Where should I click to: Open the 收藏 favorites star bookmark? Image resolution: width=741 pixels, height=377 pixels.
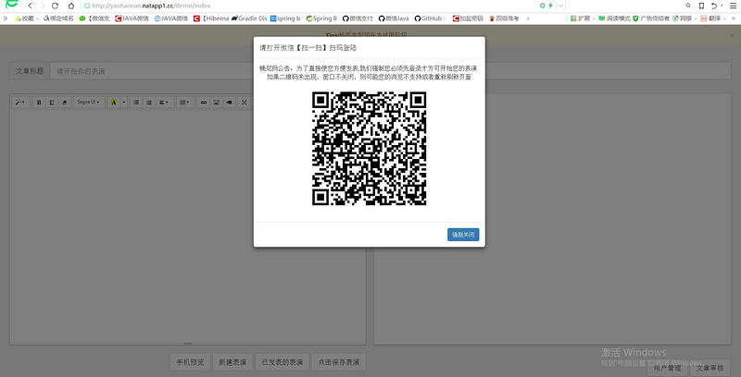27,18
